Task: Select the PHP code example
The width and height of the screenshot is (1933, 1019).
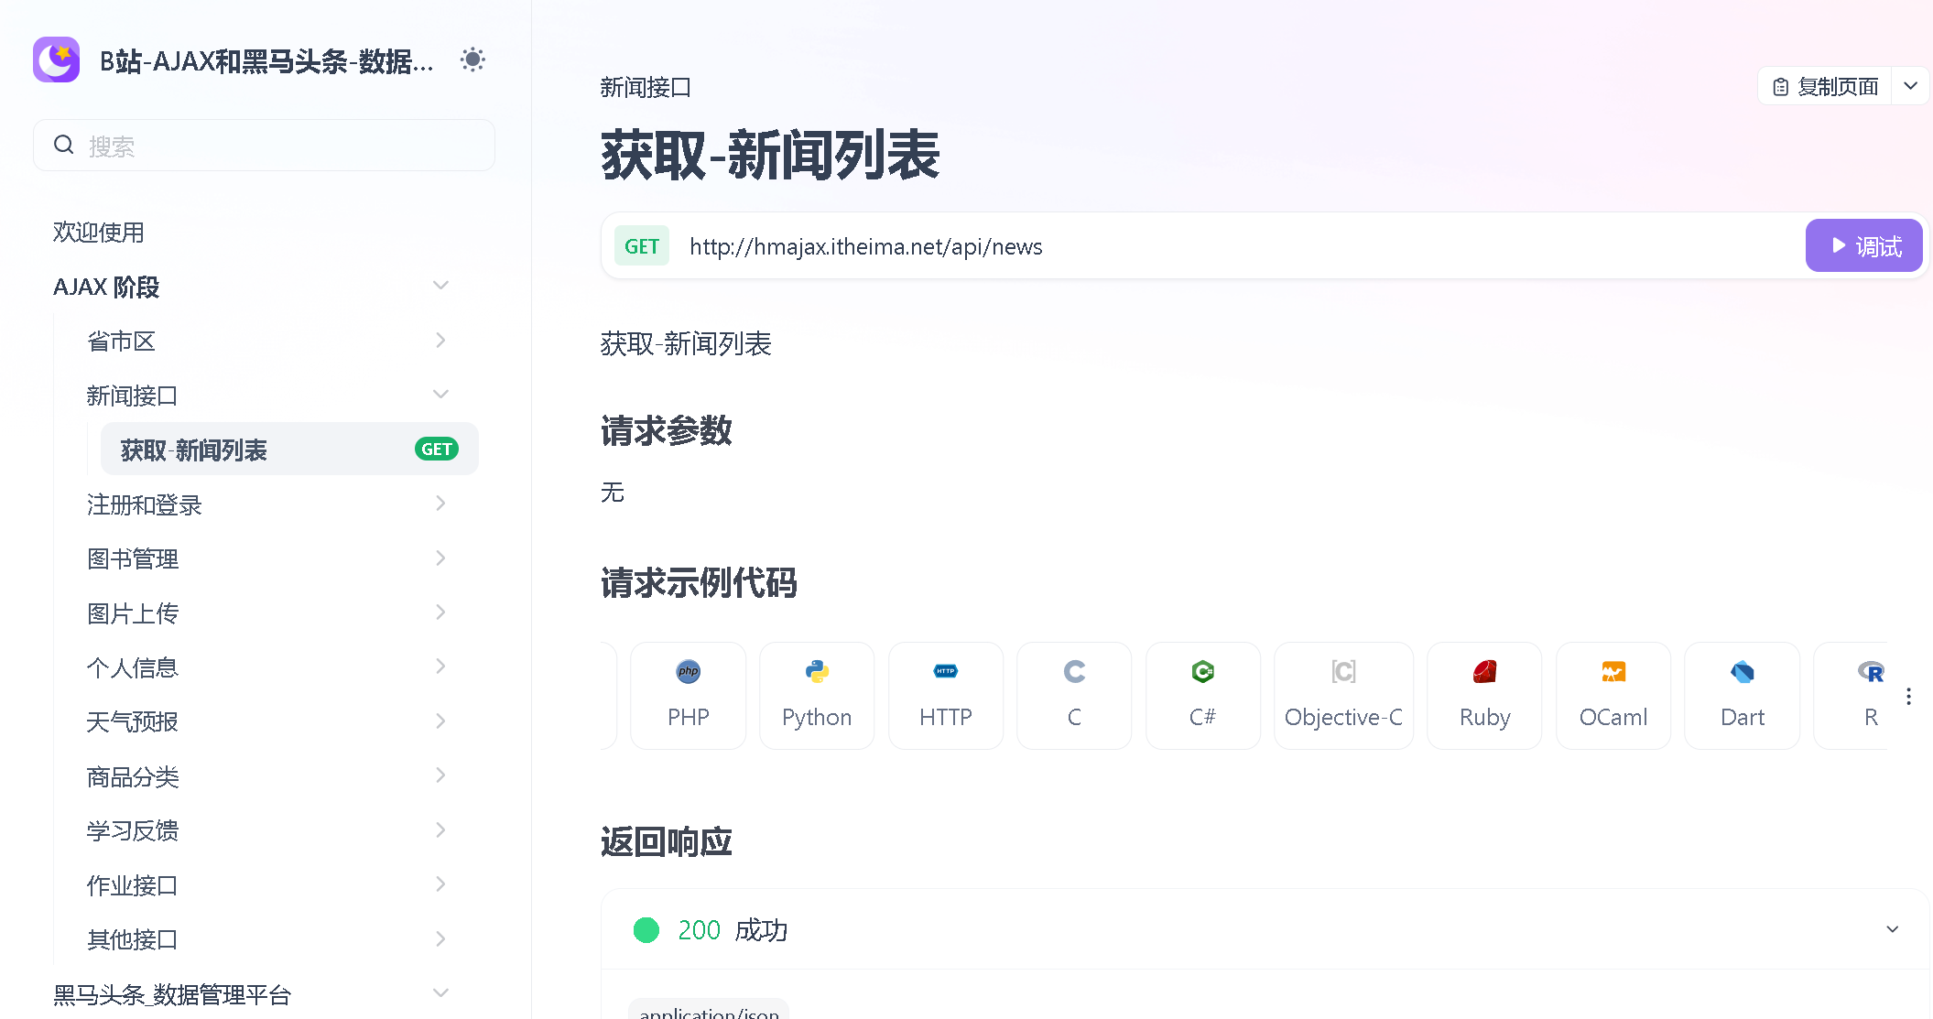Action: pos(689,696)
